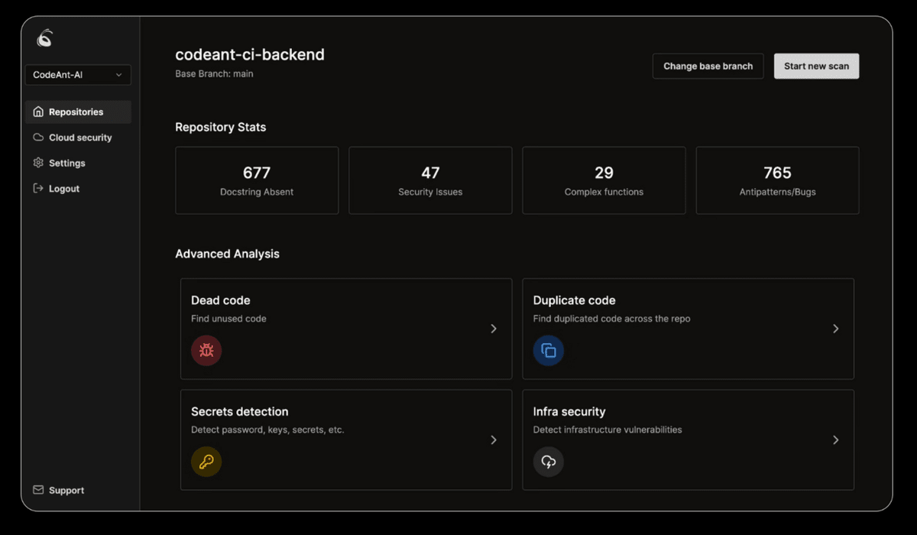Open Settings from the sidebar
This screenshot has width=917, height=535.
click(78, 163)
